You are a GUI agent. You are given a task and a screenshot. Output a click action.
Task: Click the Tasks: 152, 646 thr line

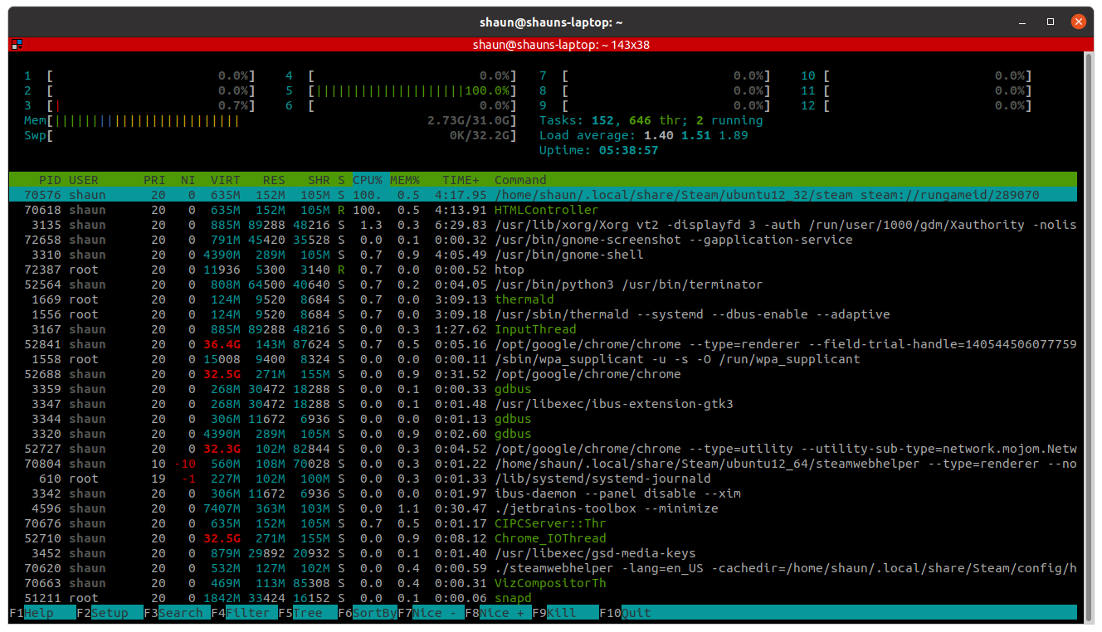tap(651, 120)
